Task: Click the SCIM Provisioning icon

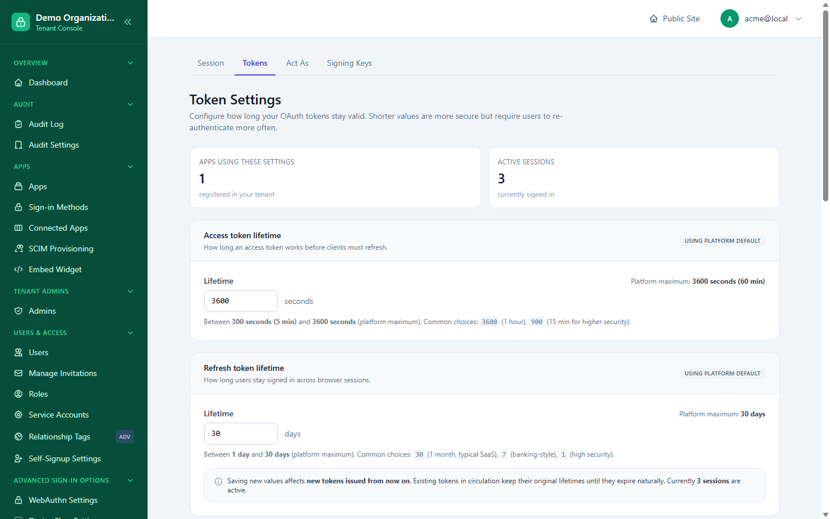Action: click(x=18, y=249)
